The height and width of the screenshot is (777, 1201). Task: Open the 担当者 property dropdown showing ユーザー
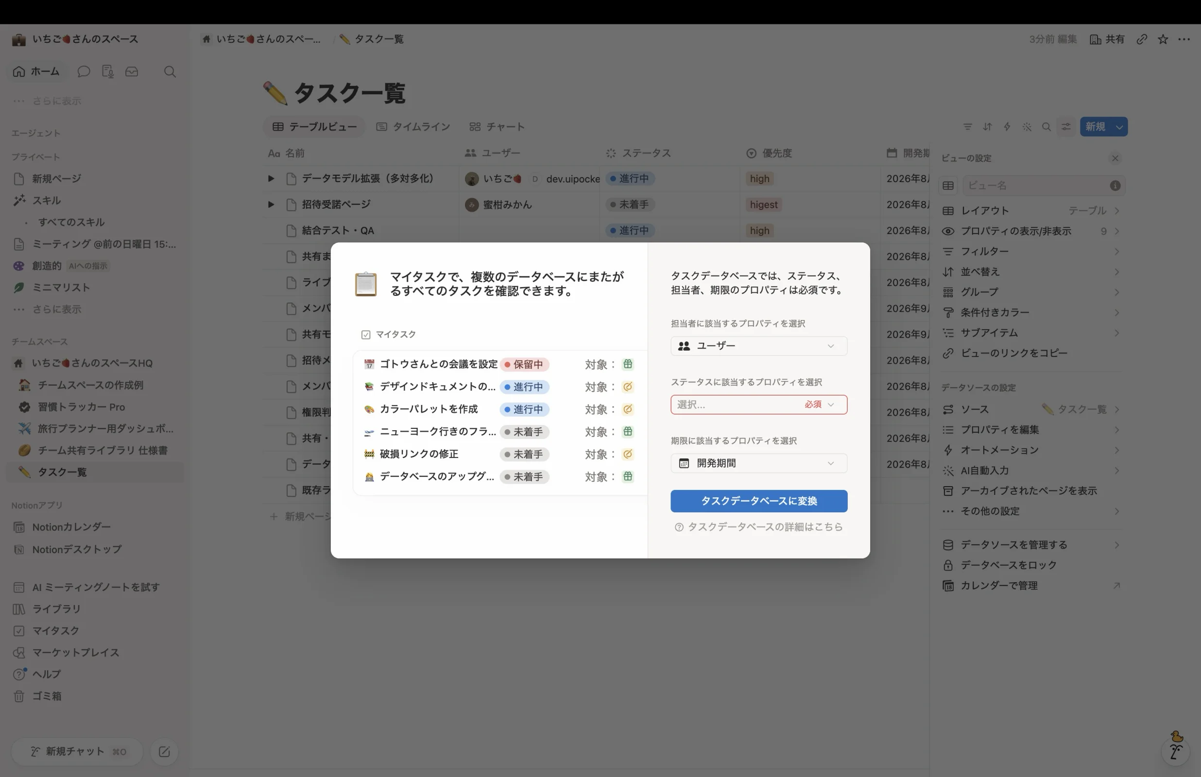coord(759,346)
